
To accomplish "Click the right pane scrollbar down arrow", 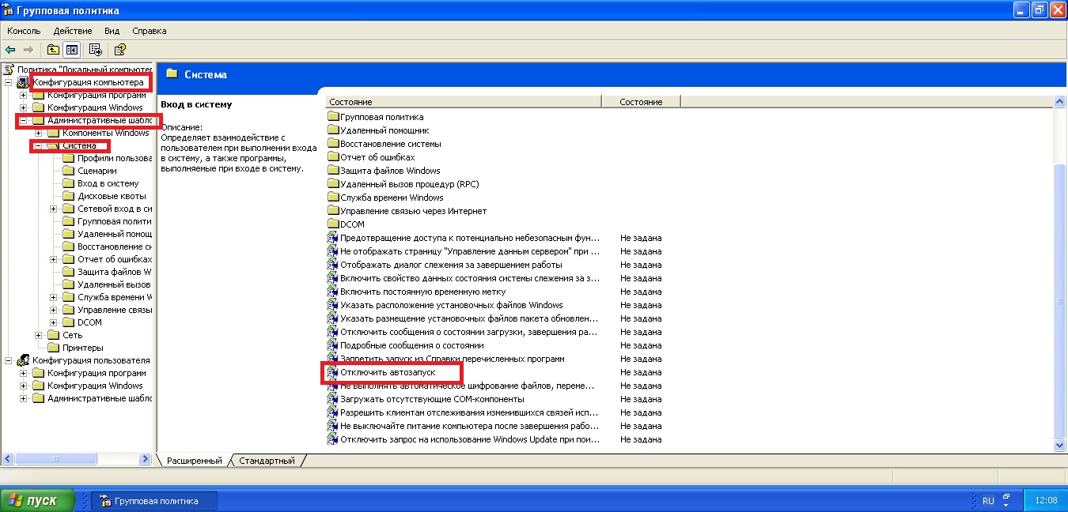I will [x=1060, y=446].
